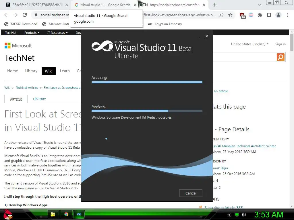Screen dimensions: 294x220
Task: Click the Microsoft logo
Action: tap(18, 46)
